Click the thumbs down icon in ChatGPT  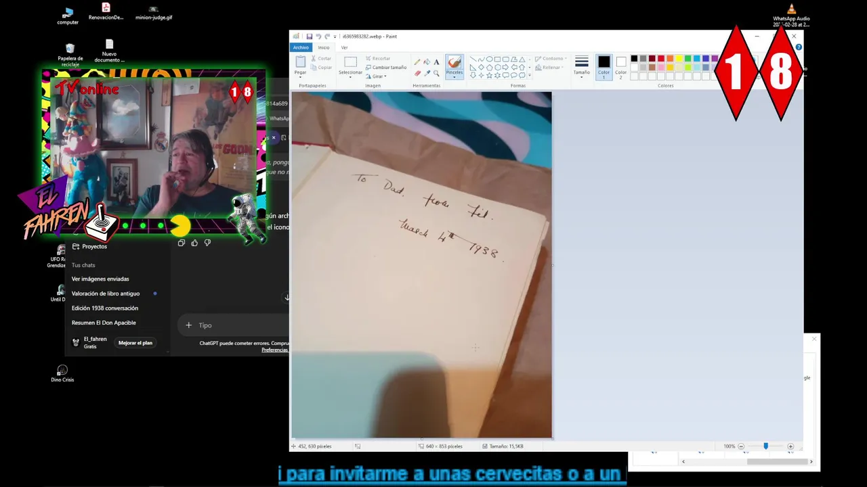207,243
